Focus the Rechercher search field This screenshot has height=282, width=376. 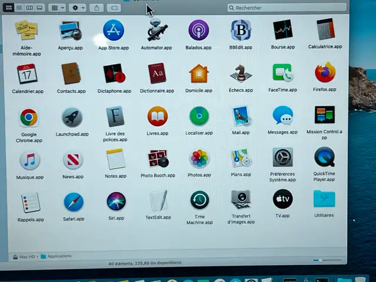pyautogui.click(x=287, y=8)
